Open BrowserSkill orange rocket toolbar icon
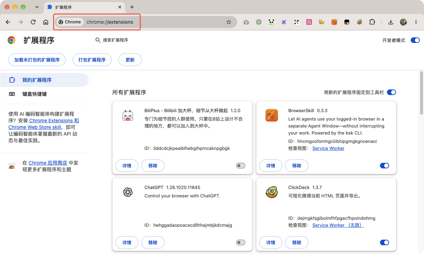The width and height of the screenshot is (424, 254). tap(334, 22)
